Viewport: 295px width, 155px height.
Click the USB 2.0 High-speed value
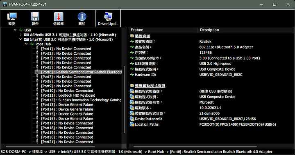point(215,64)
